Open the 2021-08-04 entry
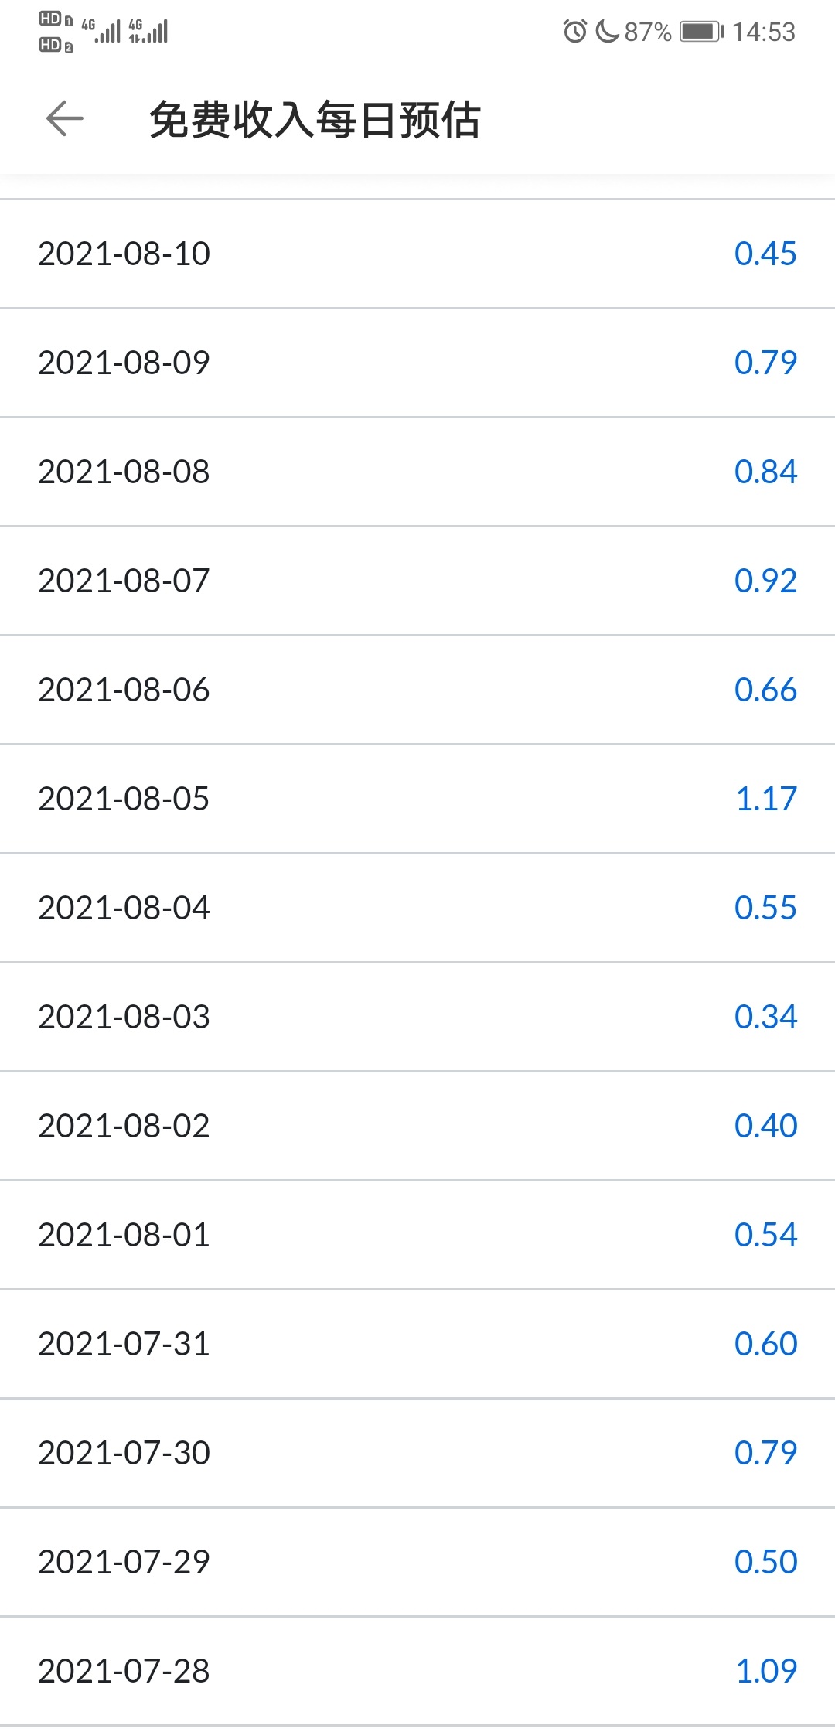Image resolution: width=835 pixels, height=1732 pixels. [x=124, y=908]
